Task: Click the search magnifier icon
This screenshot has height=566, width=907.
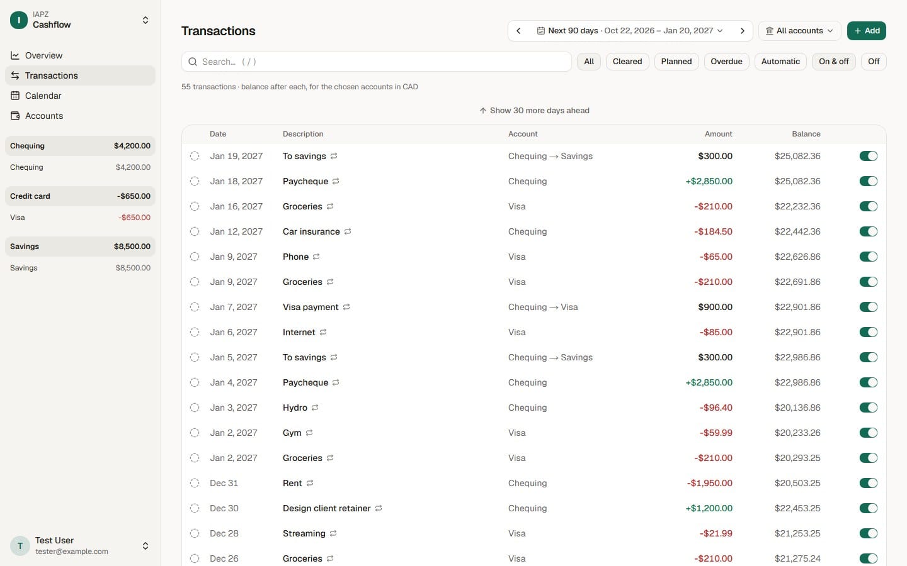Action: click(193, 62)
